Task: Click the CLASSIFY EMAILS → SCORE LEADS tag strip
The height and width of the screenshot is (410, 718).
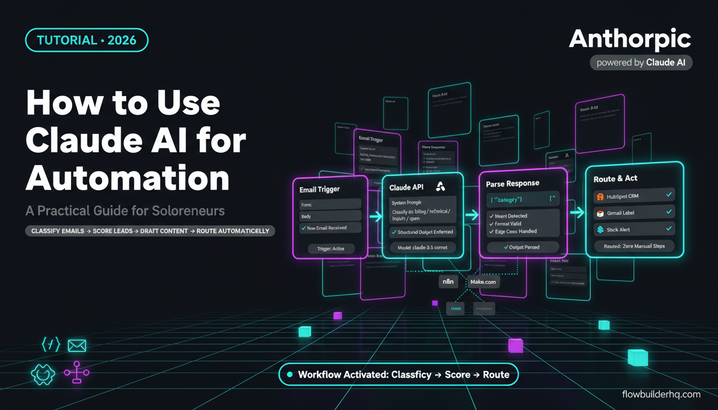Action: [150, 231]
